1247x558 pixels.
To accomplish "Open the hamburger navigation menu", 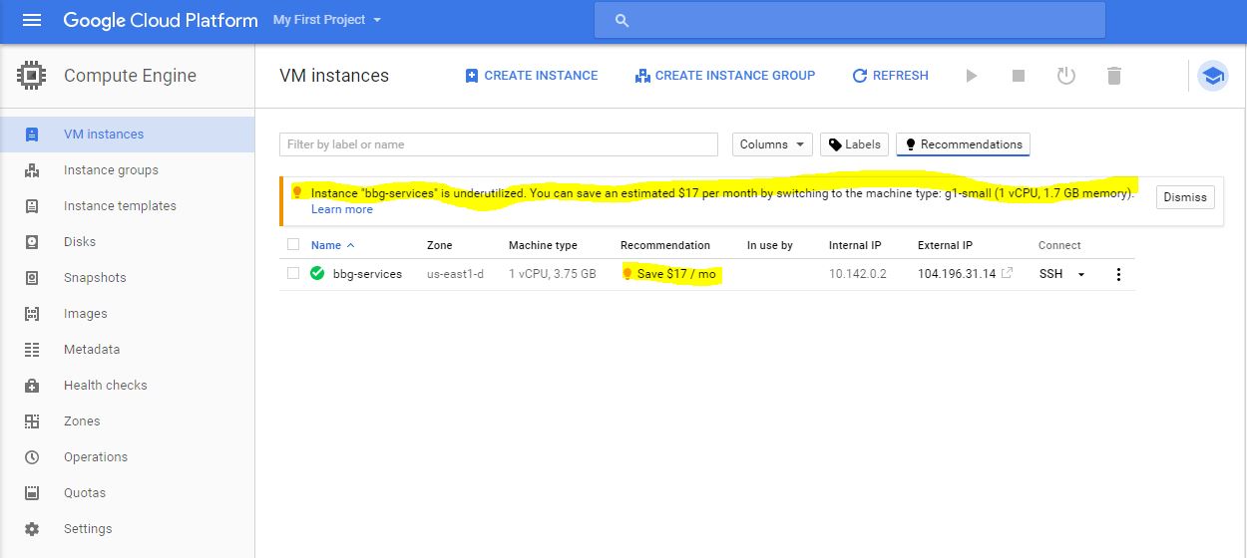I will (x=32, y=20).
